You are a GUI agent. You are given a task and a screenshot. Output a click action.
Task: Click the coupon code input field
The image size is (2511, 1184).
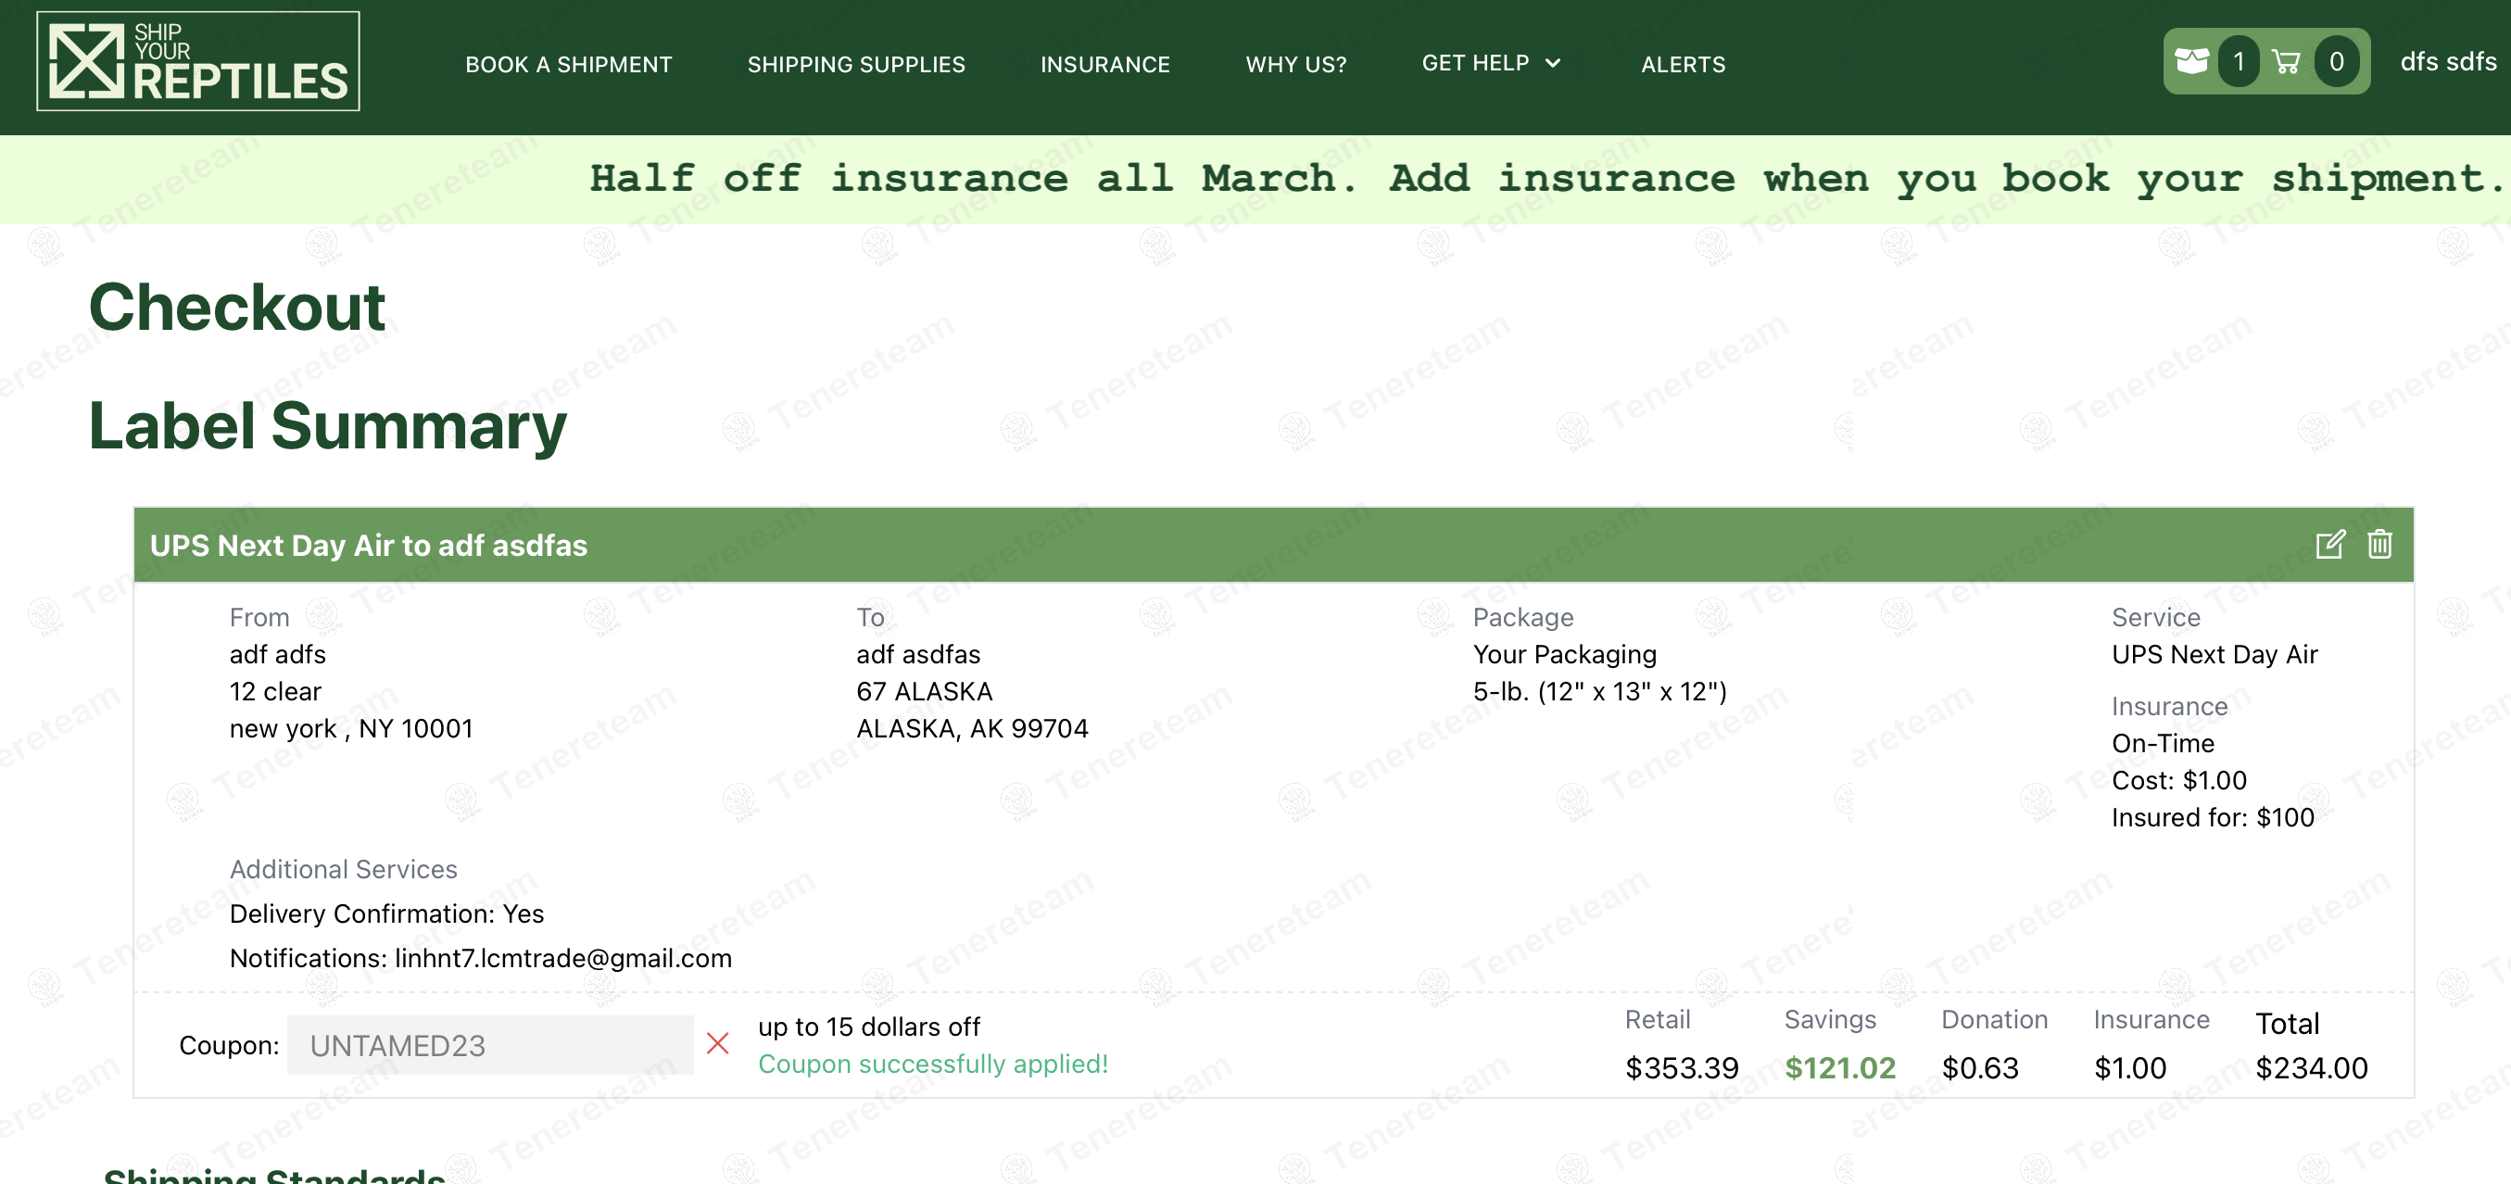489,1045
